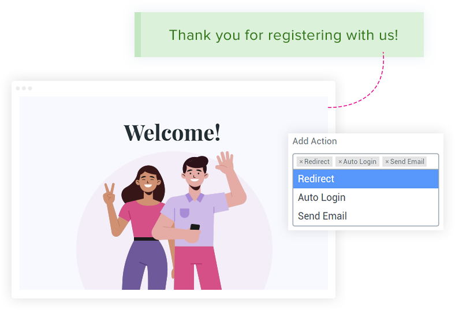The width and height of the screenshot is (455, 310).
Task: Click the dark green banner left border
Action: (138, 35)
